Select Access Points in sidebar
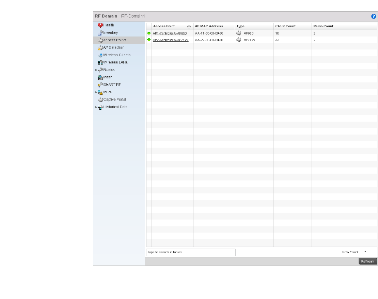Viewport: 378px width, 299px height. click(115, 40)
